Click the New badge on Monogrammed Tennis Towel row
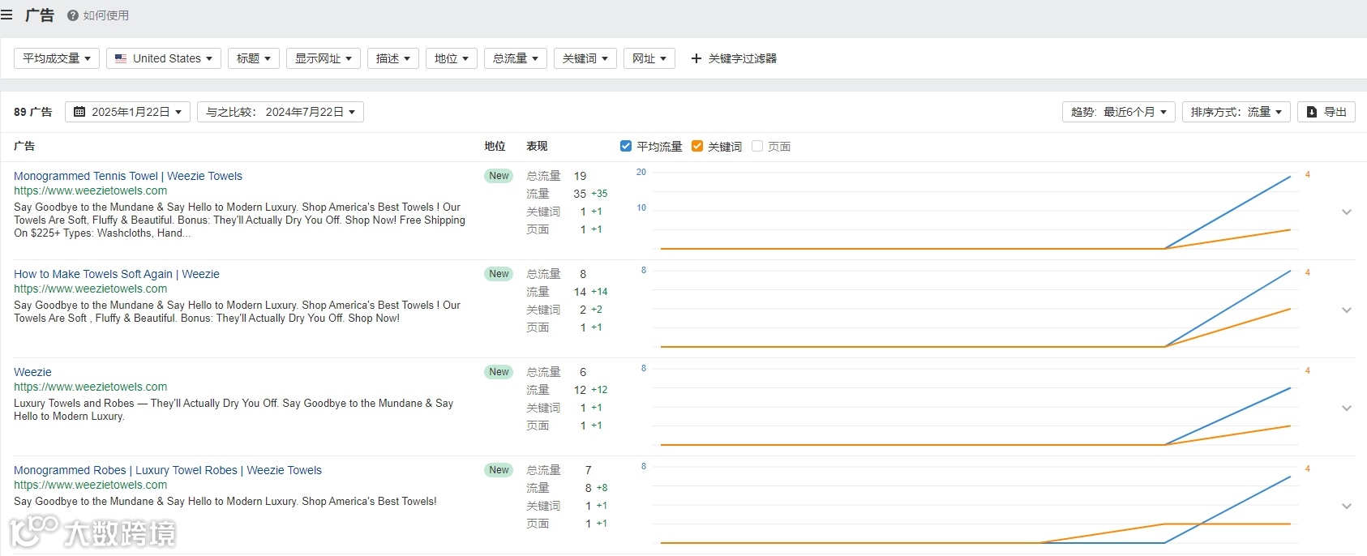This screenshot has height=556, width=1367. [x=499, y=176]
